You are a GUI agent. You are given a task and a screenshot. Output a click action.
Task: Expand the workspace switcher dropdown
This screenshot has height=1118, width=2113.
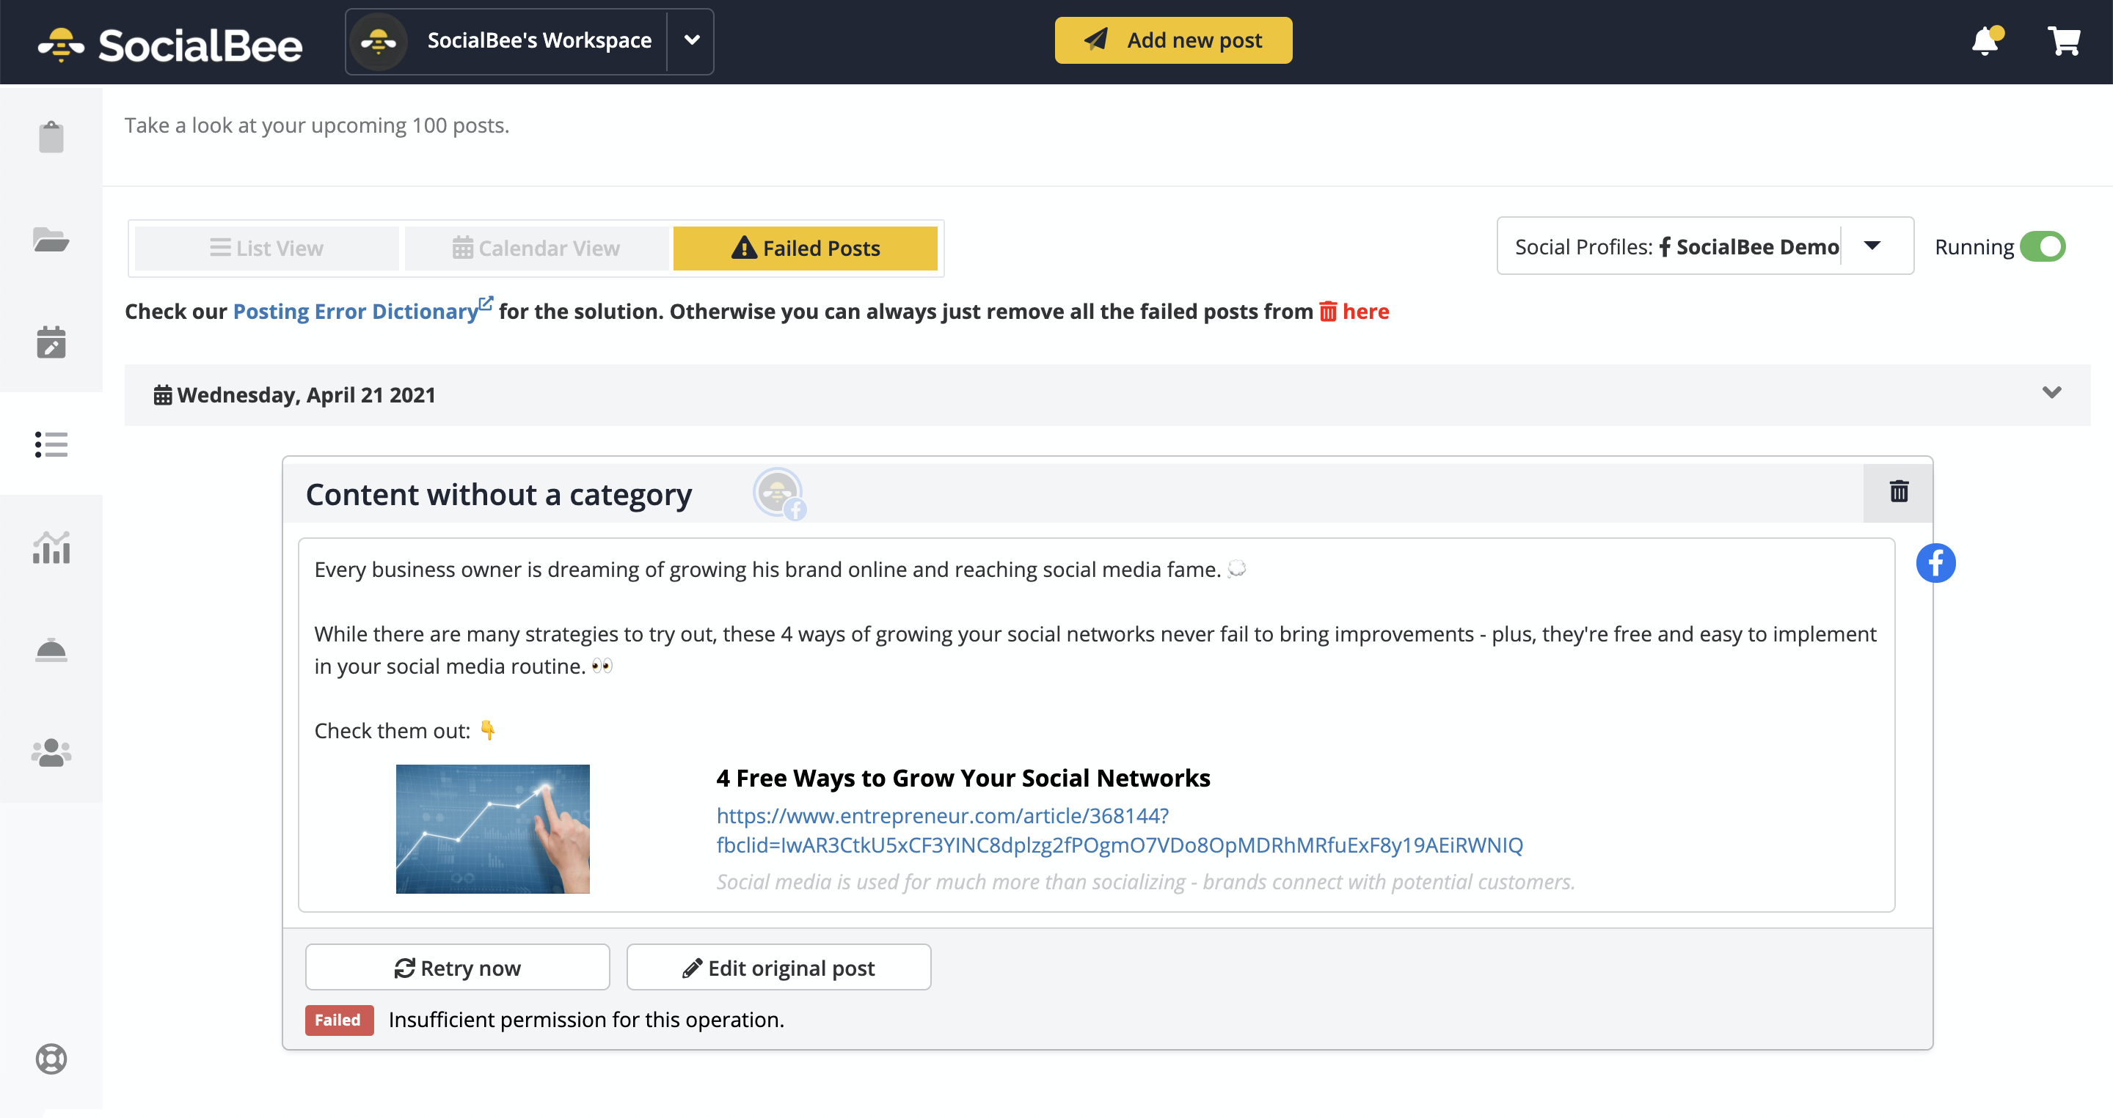[695, 39]
